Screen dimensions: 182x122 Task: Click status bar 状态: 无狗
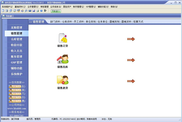tap(107, 119)
